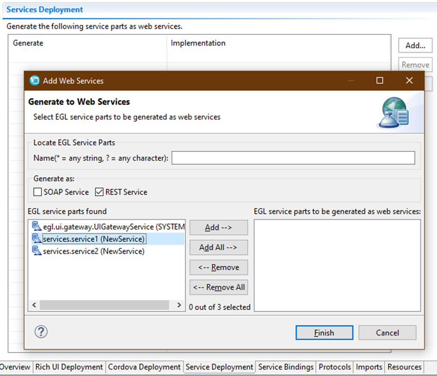This screenshot has height=376, width=437.
Task: Click the "0 out of 3 selected" status text
Action: pyautogui.click(x=219, y=307)
